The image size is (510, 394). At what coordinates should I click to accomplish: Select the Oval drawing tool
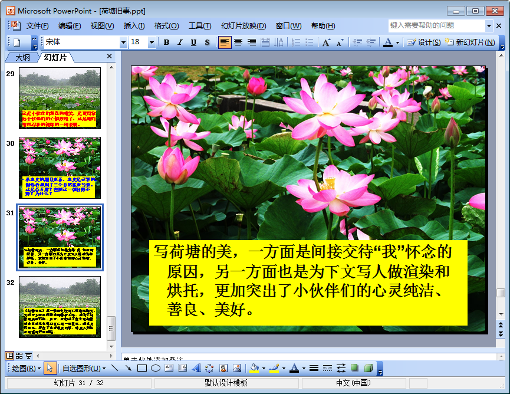(156, 368)
